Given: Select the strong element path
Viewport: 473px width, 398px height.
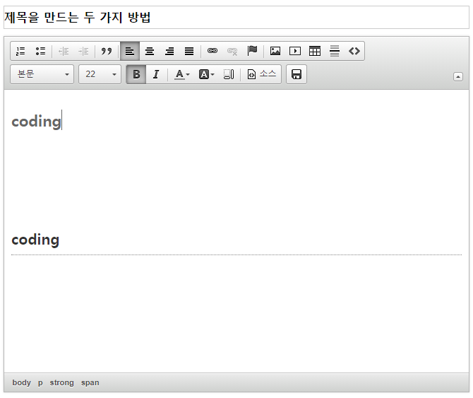Looking at the screenshot, I should click(61, 382).
